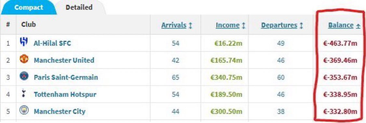Screen dimensions: 366x123
Task: Sort table by Balance column header
Action: (x=341, y=25)
